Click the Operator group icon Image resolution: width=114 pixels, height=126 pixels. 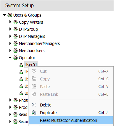[x=15, y=58]
